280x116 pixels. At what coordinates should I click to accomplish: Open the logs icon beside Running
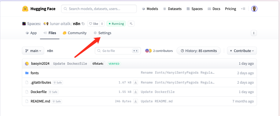coord(131,24)
